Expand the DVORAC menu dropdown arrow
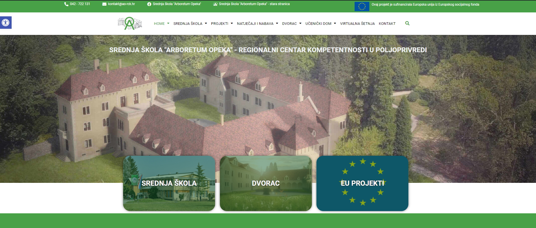 (x=300, y=23)
